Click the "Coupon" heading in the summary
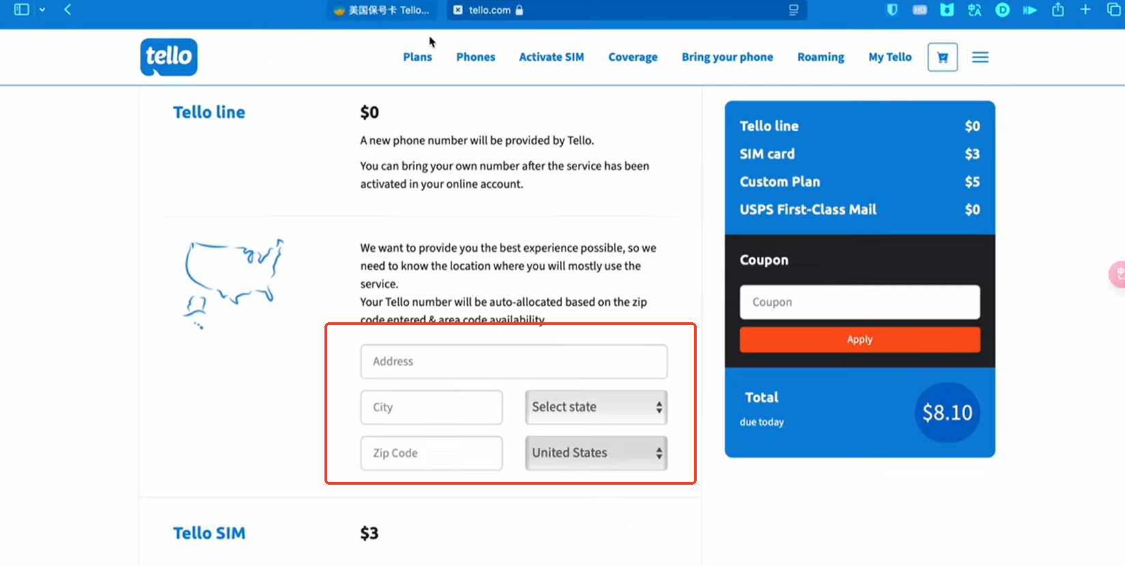 pyautogui.click(x=764, y=260)
